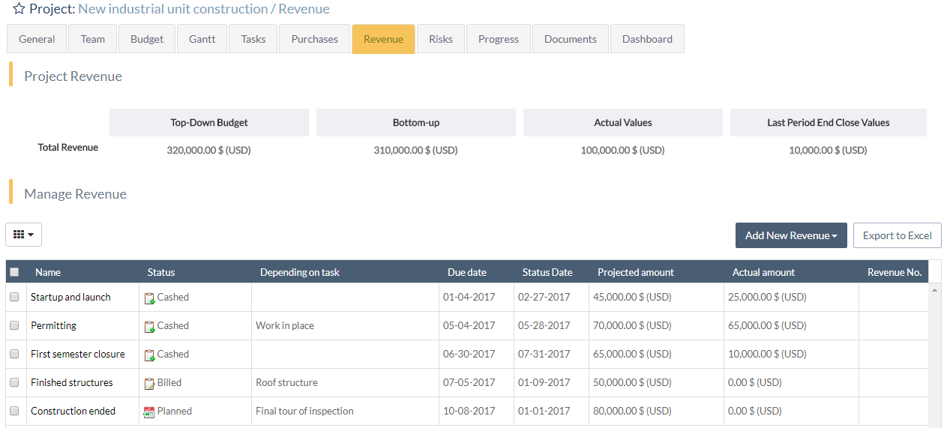Open Finished structures revenue entry
The height and width of the screenshot is (428, 944).
(x=72, y=382)
